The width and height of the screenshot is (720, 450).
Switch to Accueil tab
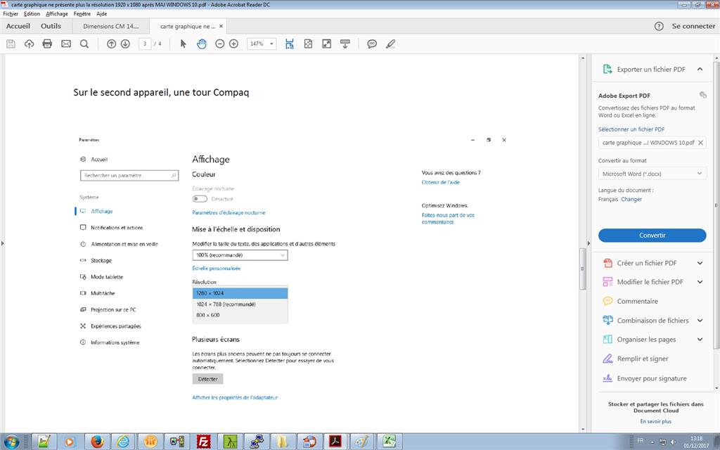click(x=18, y=26)
